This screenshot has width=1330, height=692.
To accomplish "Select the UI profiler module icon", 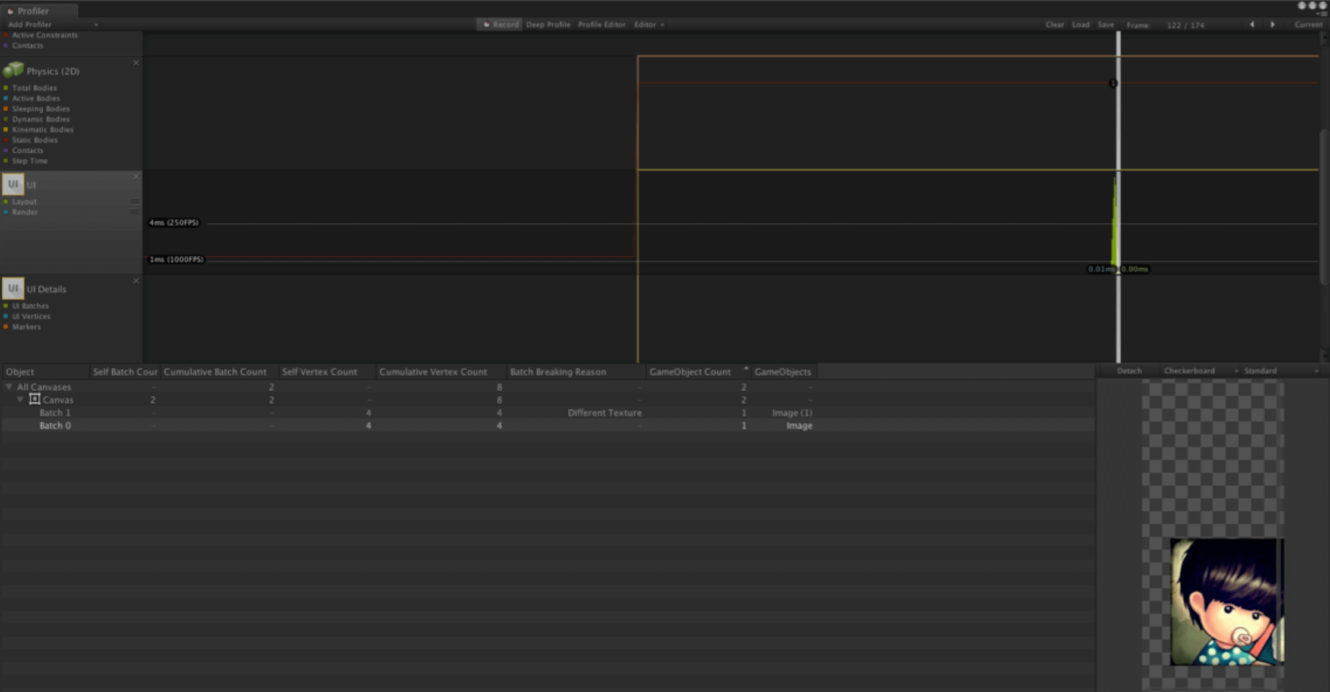I will click(x=13, y=184).
